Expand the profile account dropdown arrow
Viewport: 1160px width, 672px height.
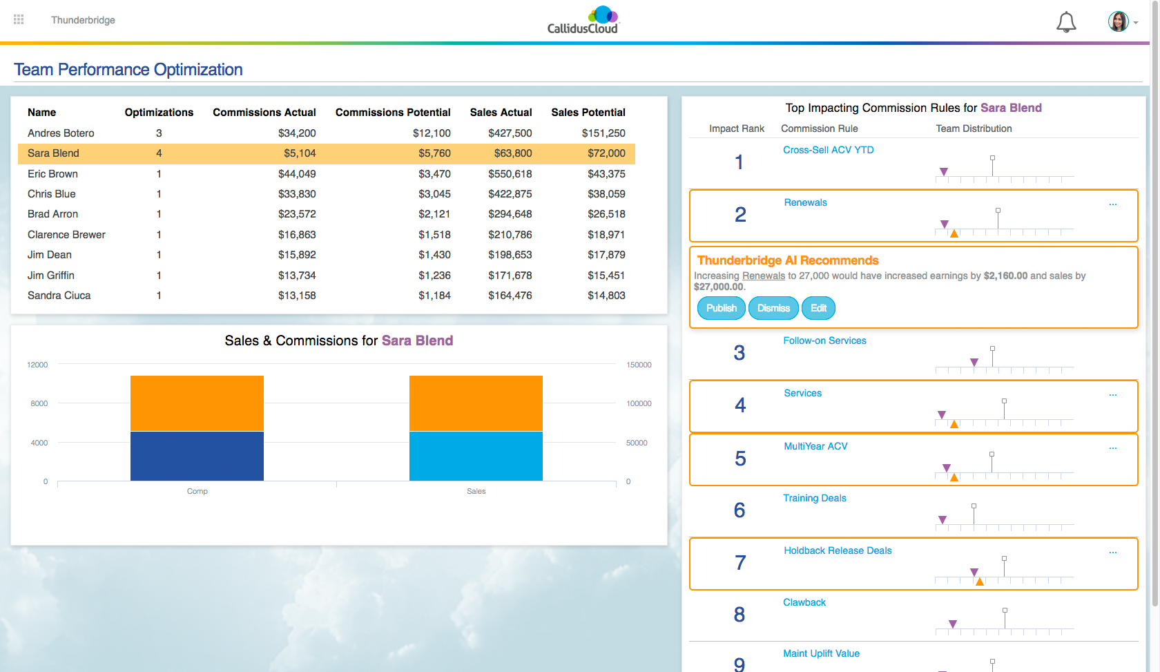1137,22
